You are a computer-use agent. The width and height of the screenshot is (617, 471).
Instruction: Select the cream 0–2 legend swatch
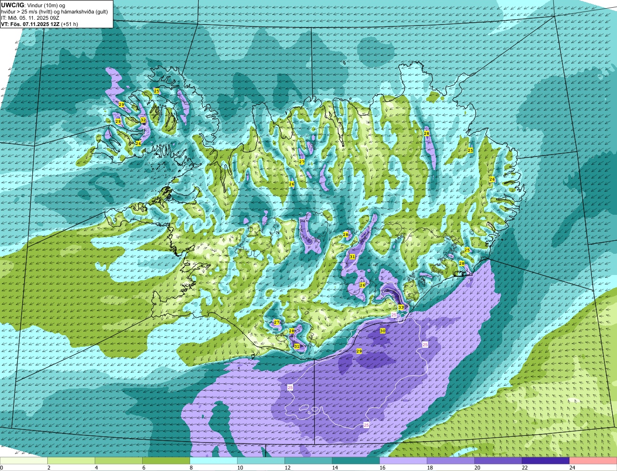pos(24,460)
